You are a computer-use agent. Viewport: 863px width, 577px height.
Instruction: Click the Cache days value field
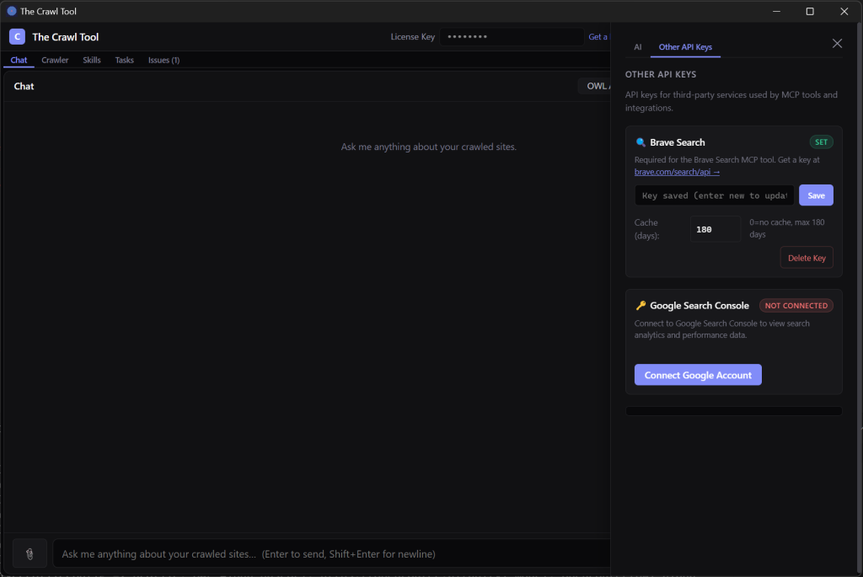[x=716, y=229]
